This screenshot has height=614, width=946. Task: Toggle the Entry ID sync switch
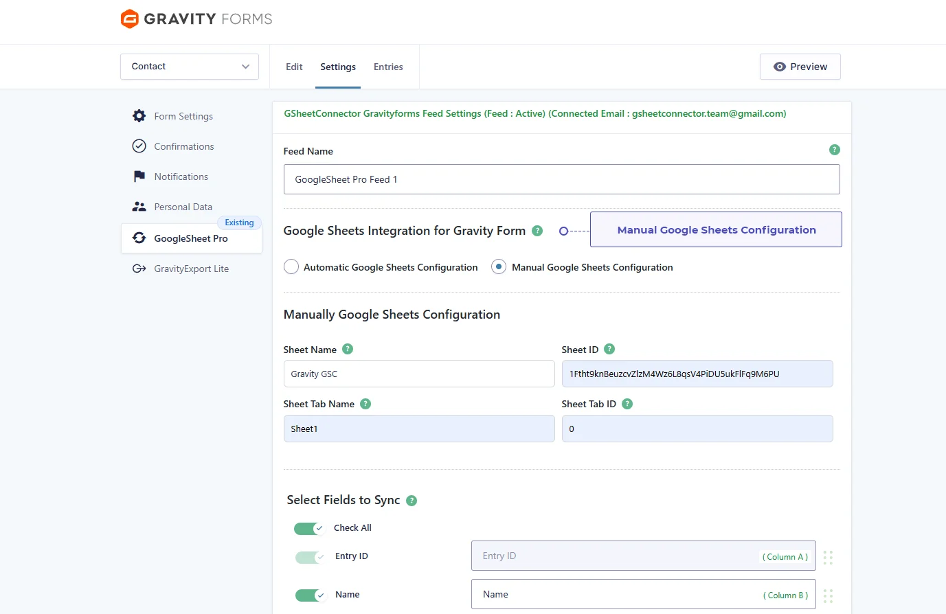tap(311, 557)
